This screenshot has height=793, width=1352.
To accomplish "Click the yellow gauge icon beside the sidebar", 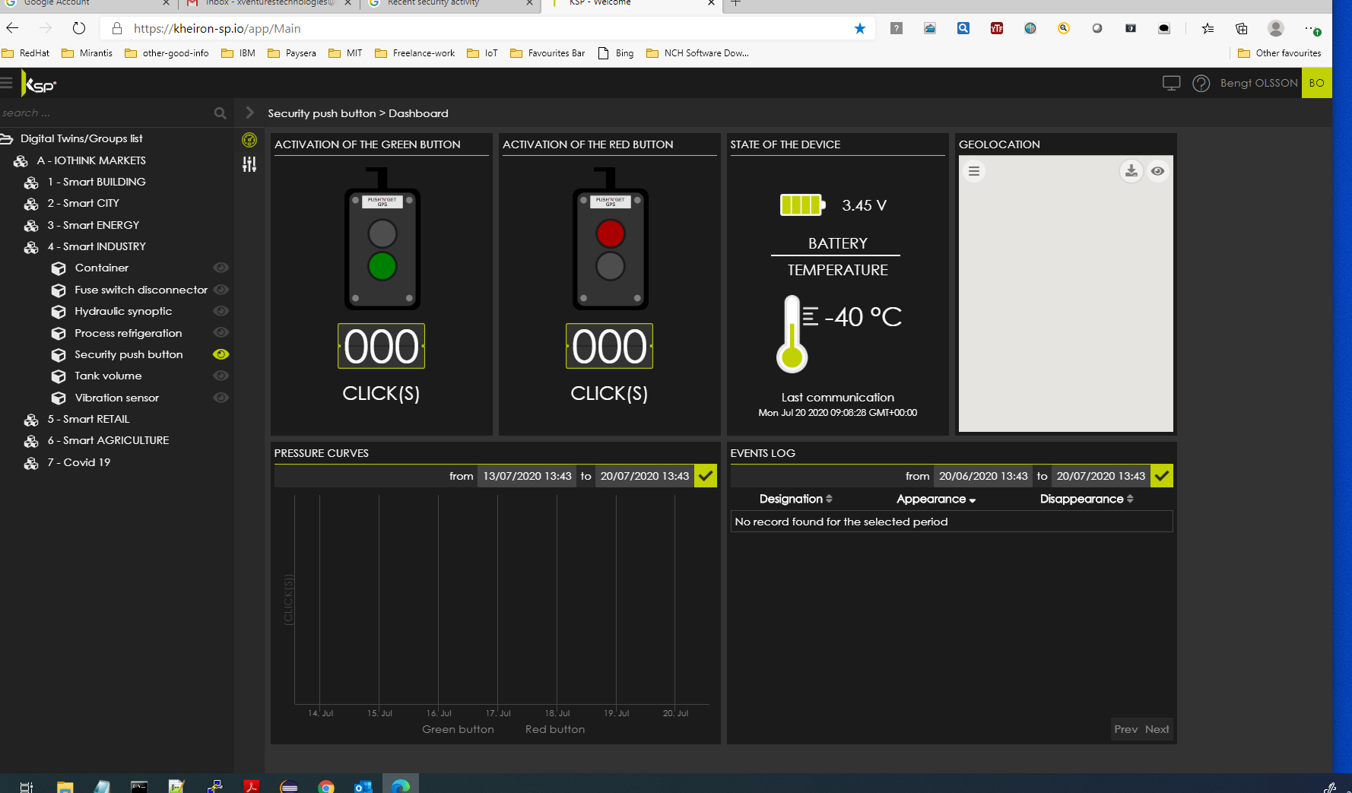I will 249,140.
